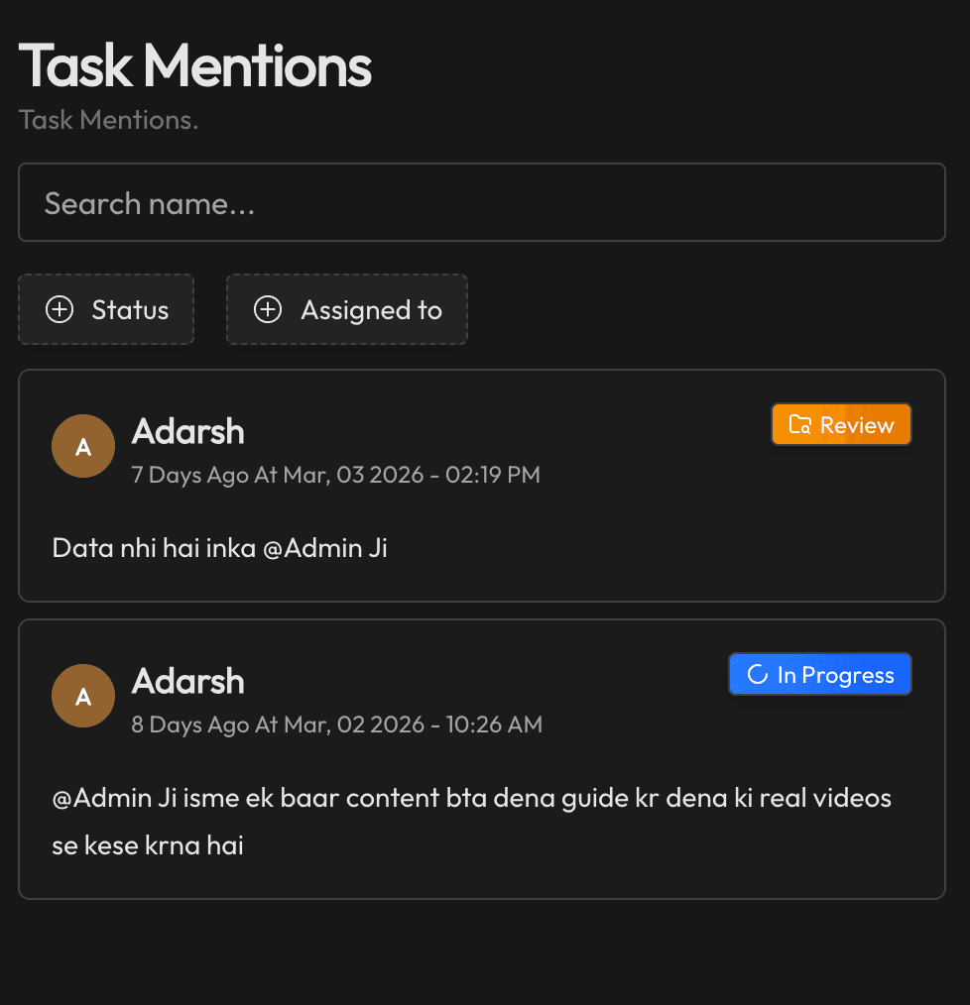Click Adarsh's avatar on the In Progress mention

(83, 696)
